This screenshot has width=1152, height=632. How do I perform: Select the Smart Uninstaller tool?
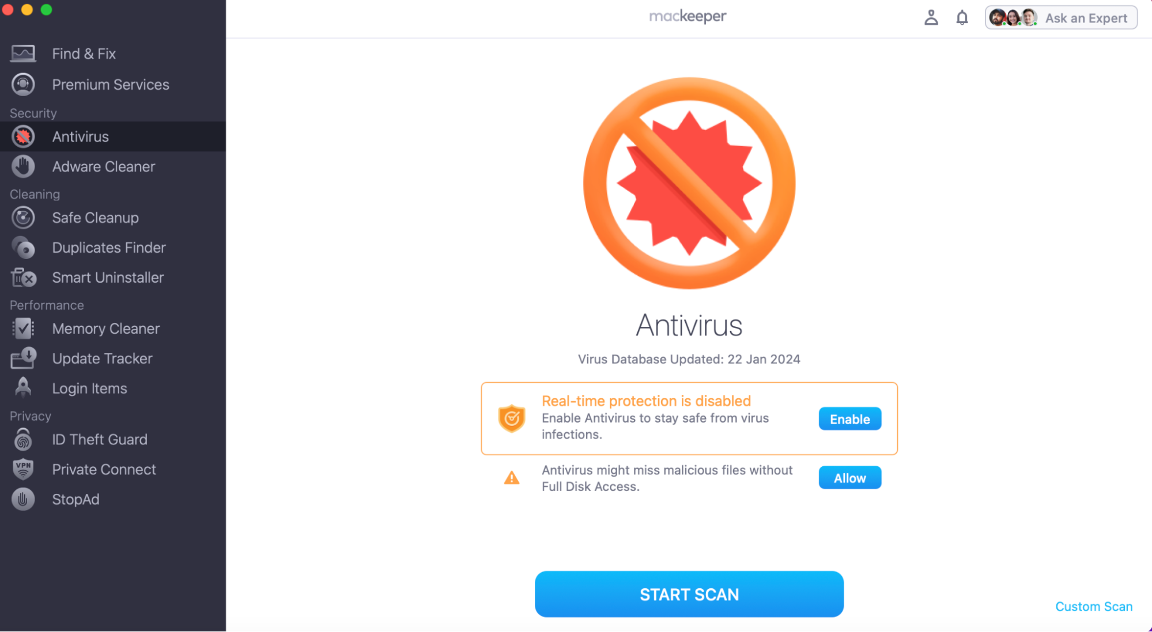[x=108, y=277]
